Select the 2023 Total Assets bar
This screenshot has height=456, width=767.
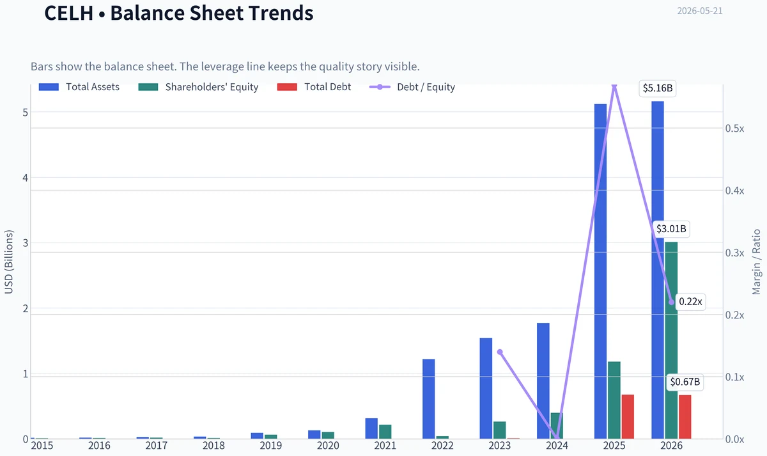(x=486, y=388)
